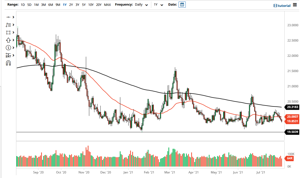Select the numbered callout annotation tool
This screenshot has height=178, width=301.
(8, 48)
